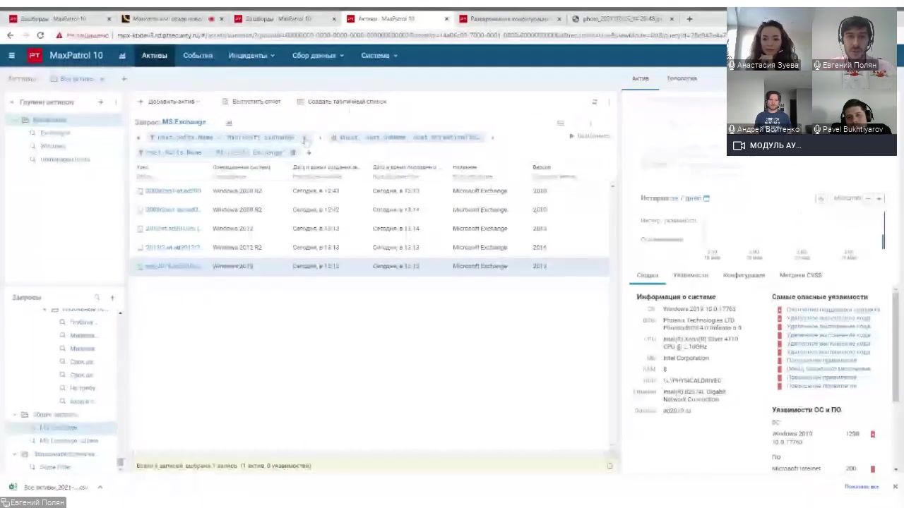Open the list view icon above Выполнить
The height and width of the screenshot is (508, 904).
561,123
